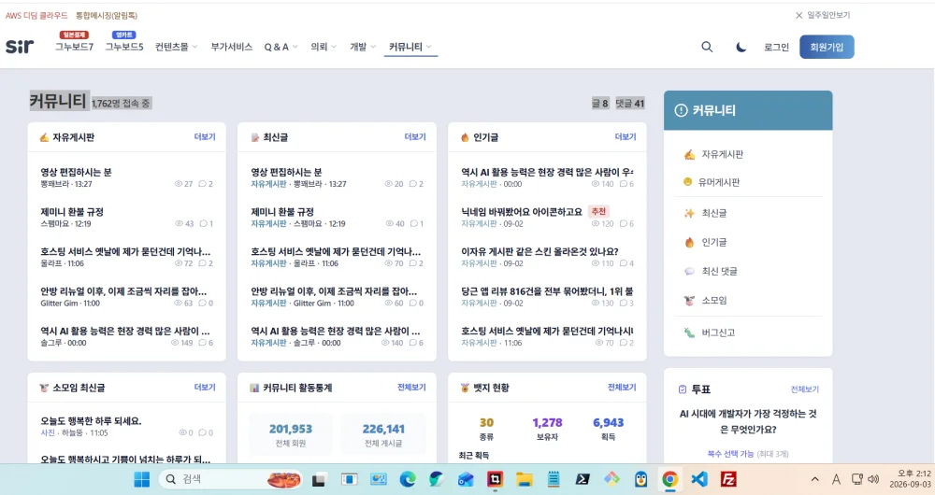Click 더보기 on the 인기글 card
Viewport: 935px width, 495px height.
pos(626,137)
